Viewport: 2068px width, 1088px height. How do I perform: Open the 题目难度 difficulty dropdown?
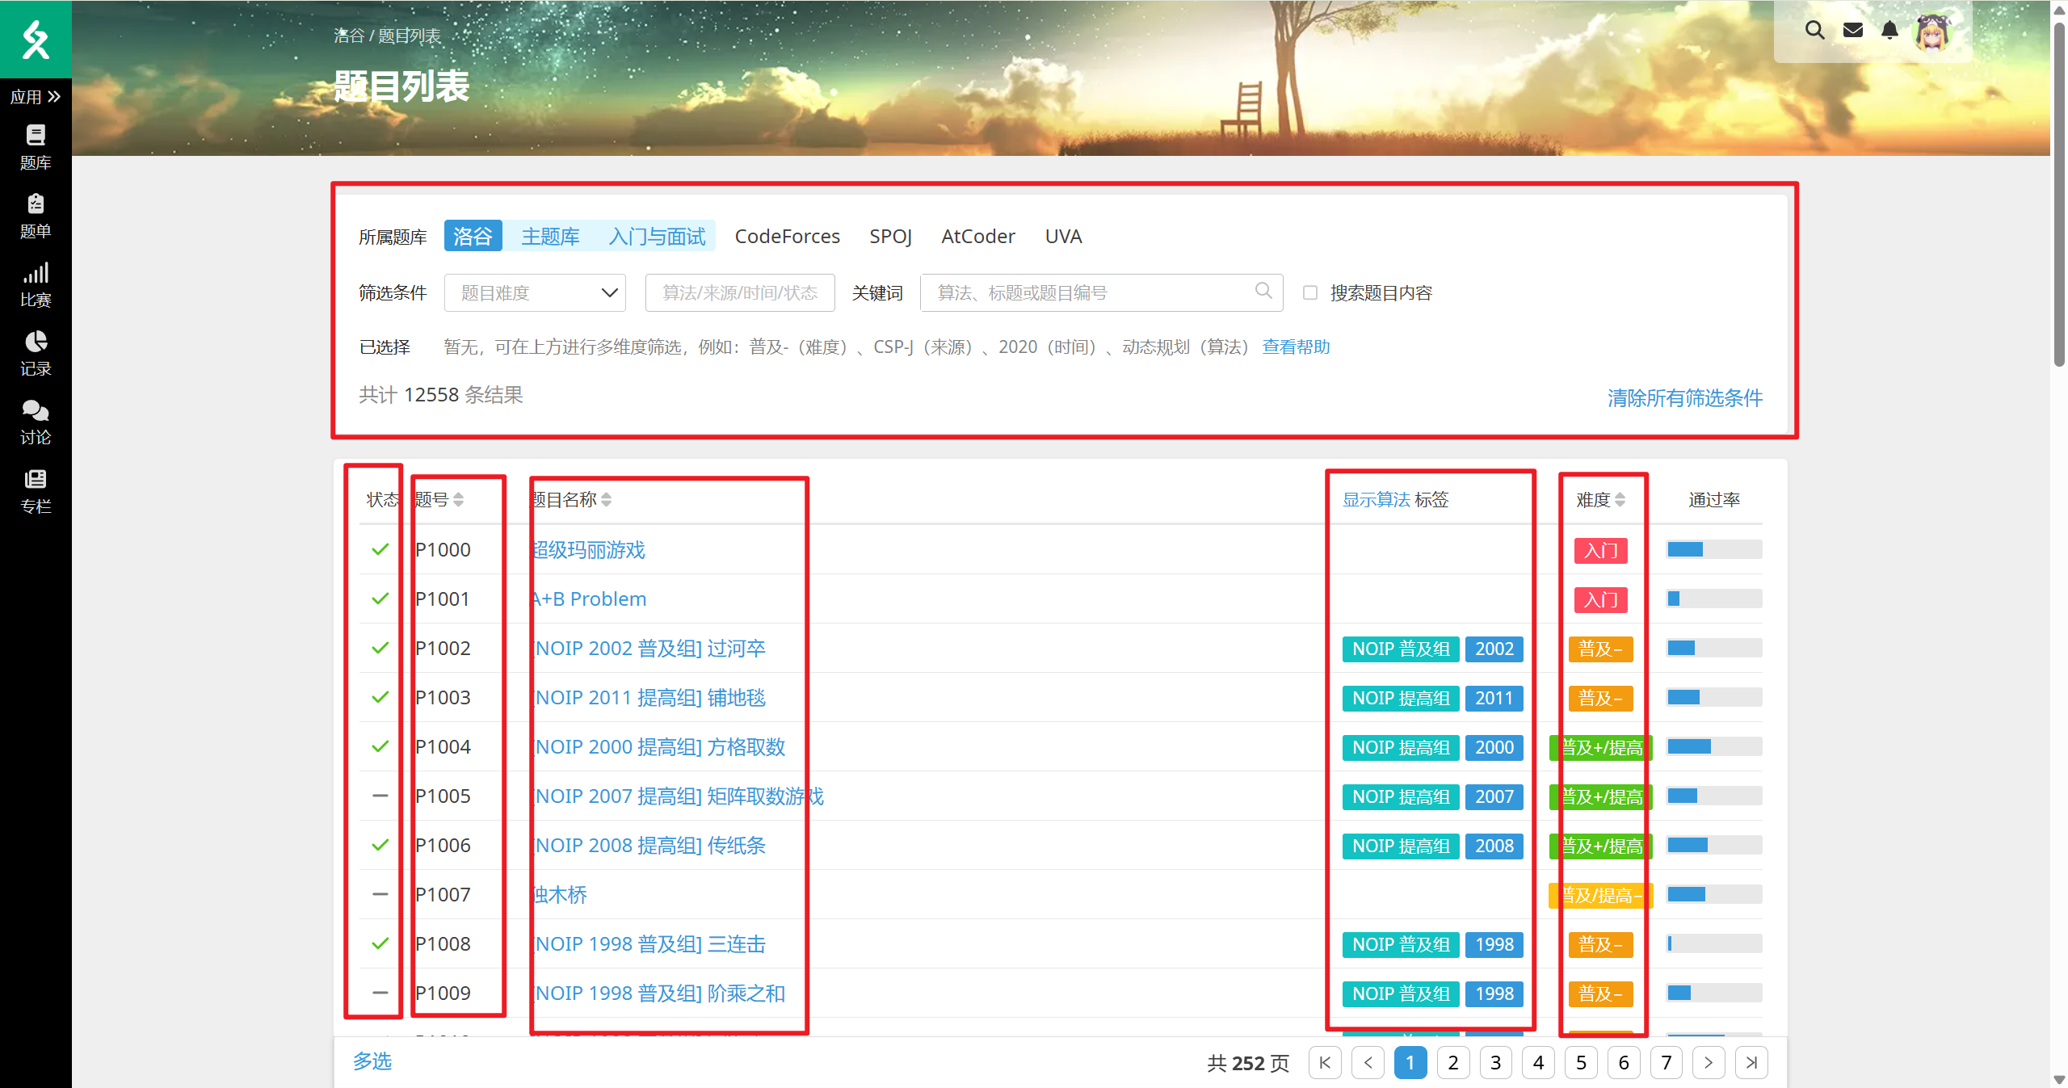click(x=535, y=292)
